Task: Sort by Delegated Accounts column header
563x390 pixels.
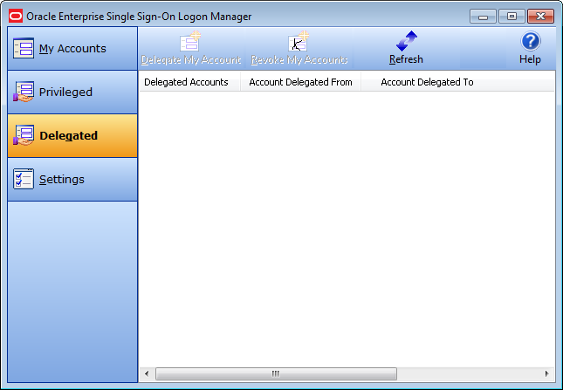Action: [x=189, y=82]
